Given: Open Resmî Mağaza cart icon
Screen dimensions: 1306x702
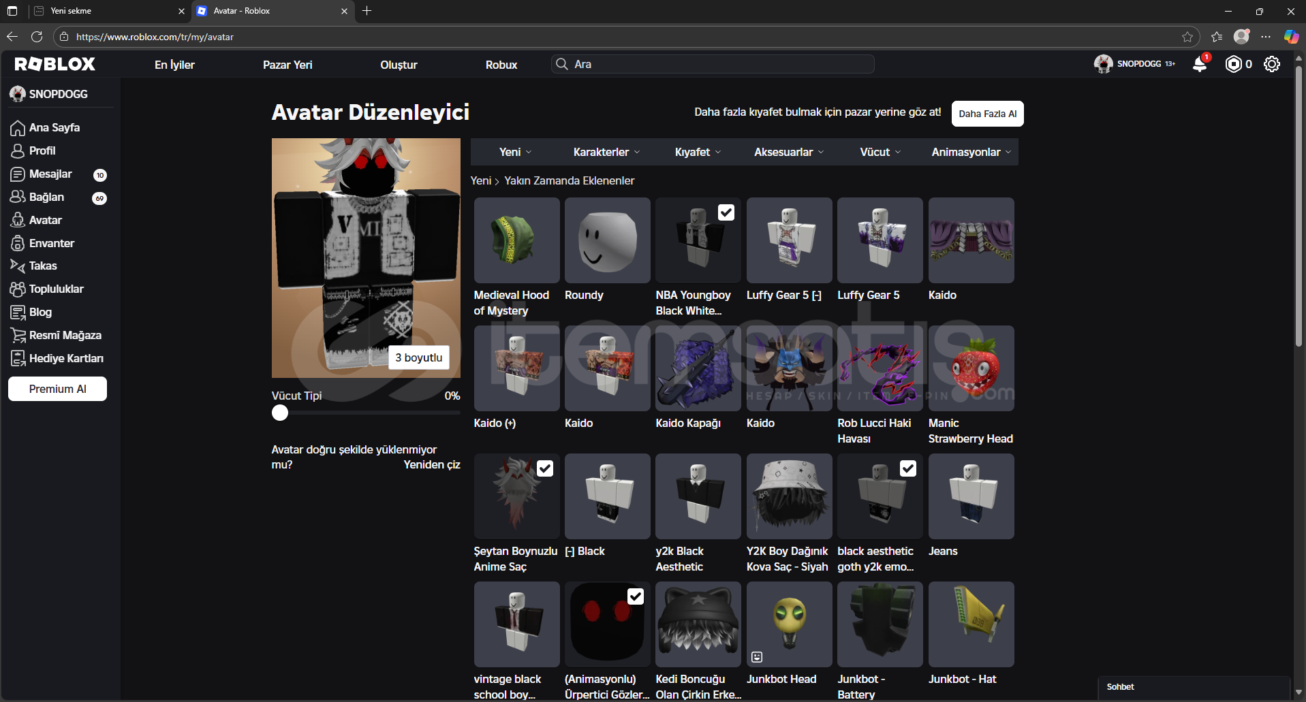Looking at the screenshot, I should 18,336.
